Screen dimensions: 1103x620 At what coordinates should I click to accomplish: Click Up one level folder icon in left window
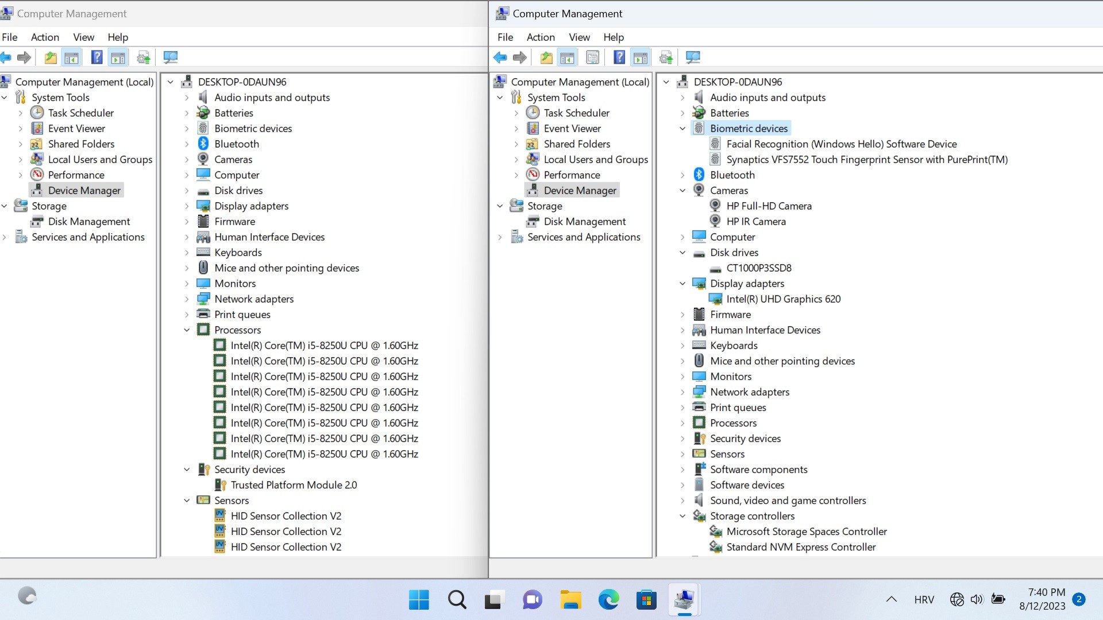[51, 57]
